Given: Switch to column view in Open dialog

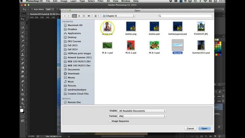Looking at the screenshot, I should [84, 16].
